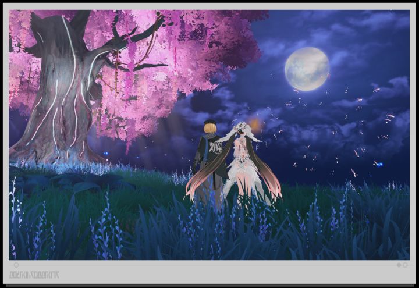This screenshot has width=419, height=288.
Task: Click the blue glowing wisp at right horizon
Action: 379,163
